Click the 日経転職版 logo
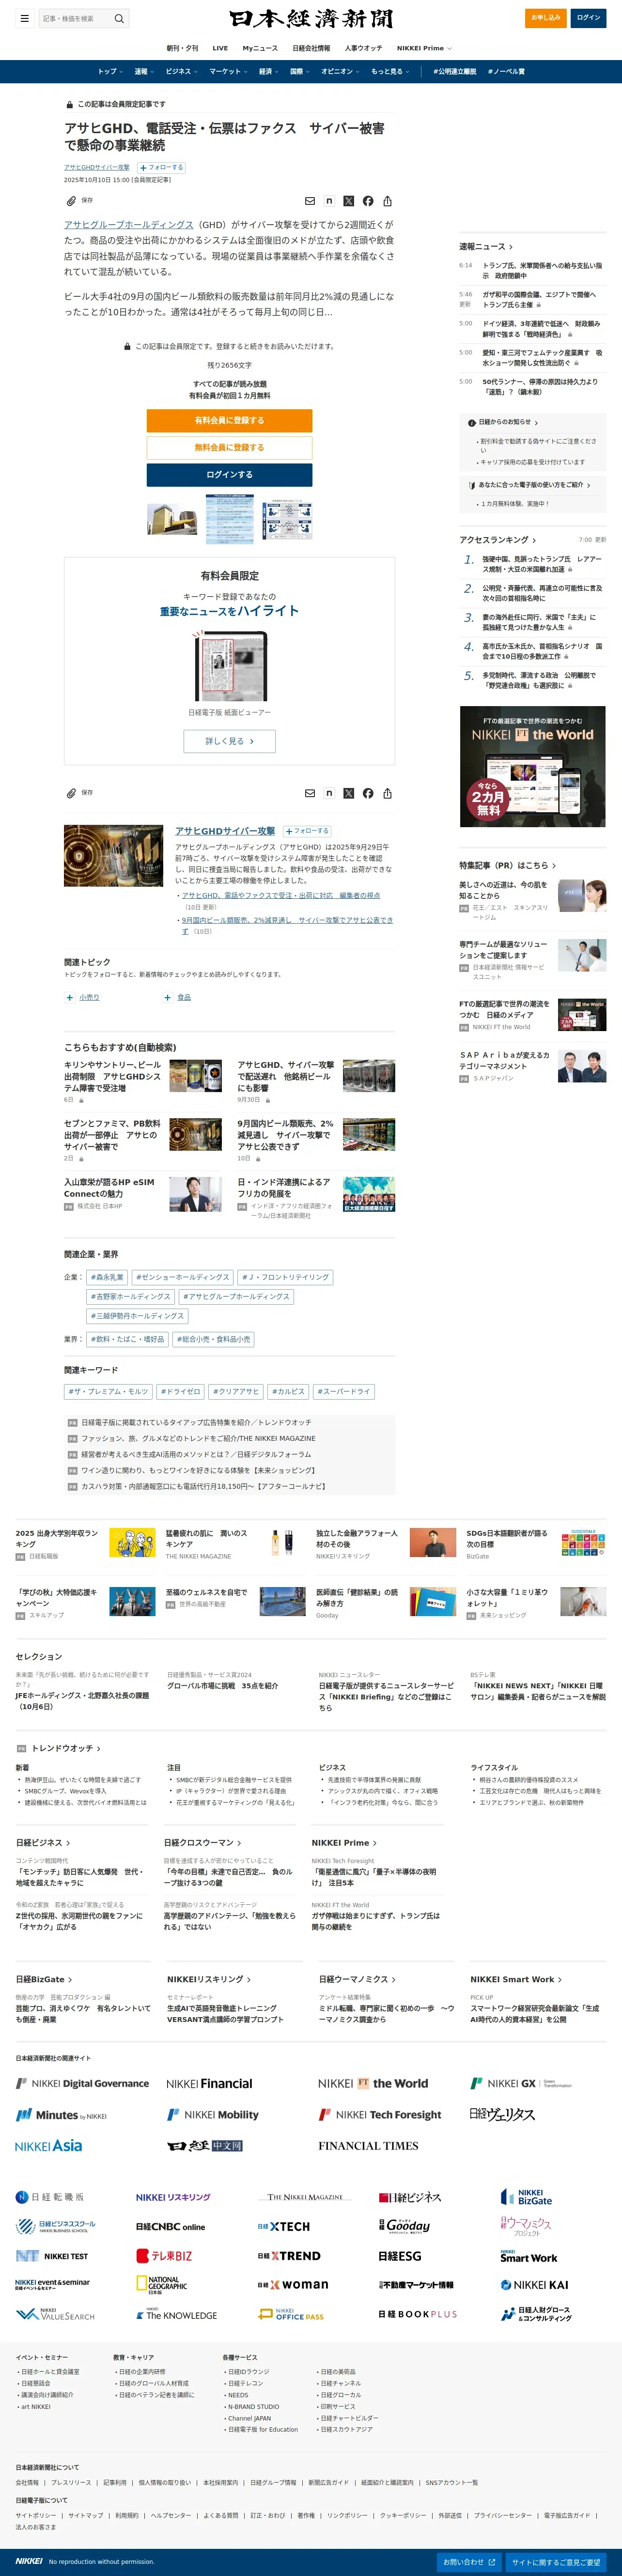Screen dimensions: 622x2576 (x=50, y=2197)
